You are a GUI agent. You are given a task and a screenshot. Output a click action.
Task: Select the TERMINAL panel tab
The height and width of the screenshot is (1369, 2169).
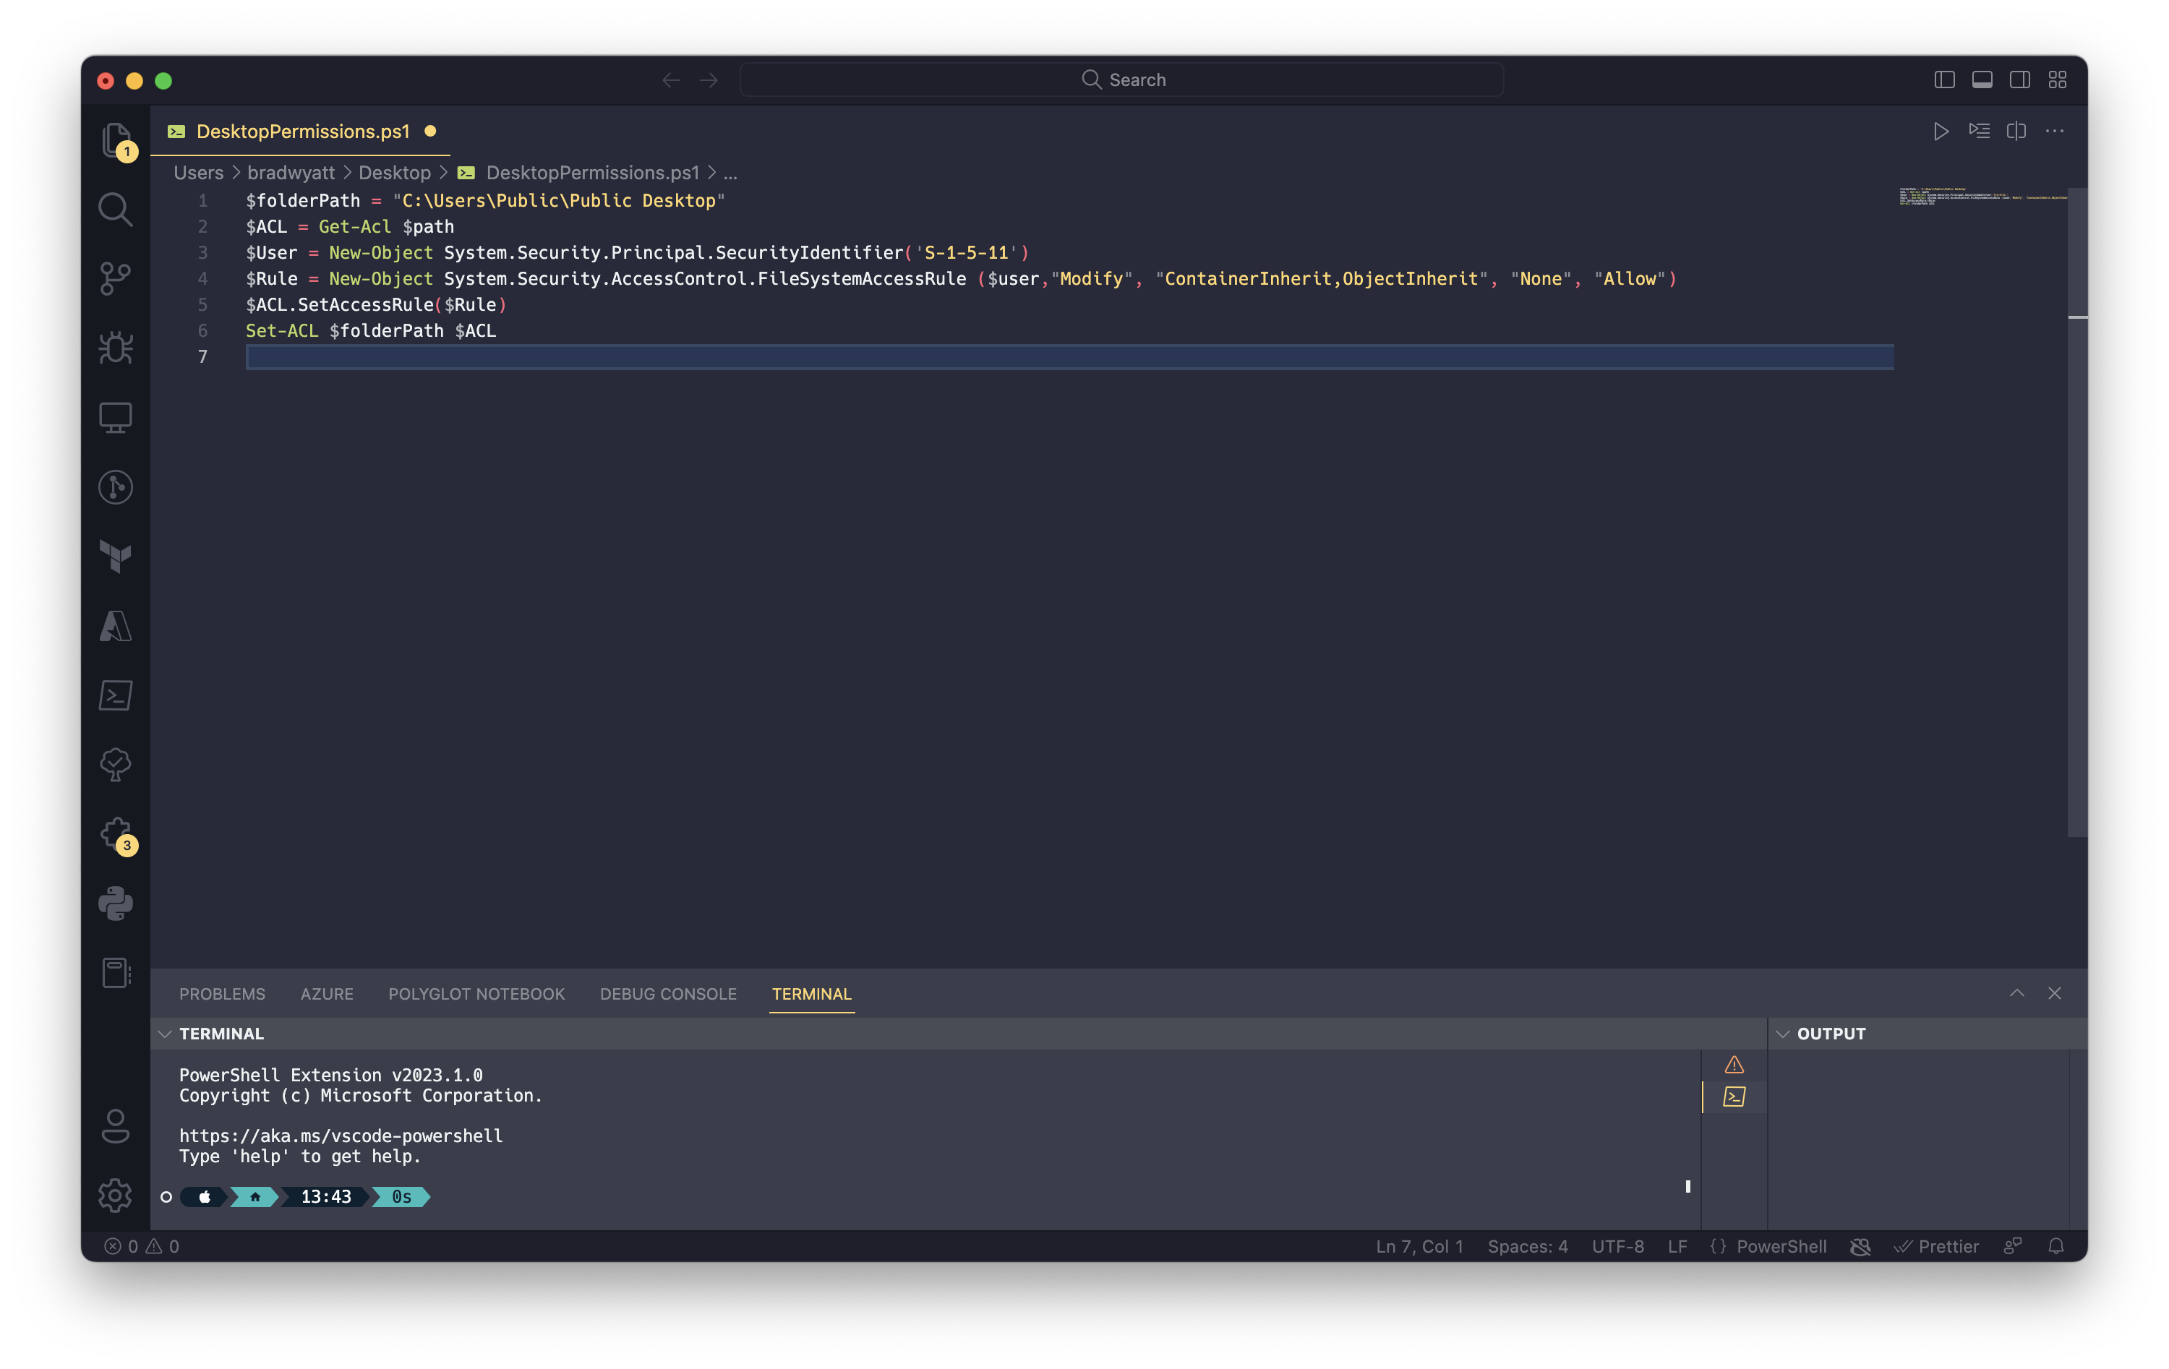(x=812, y=993)
